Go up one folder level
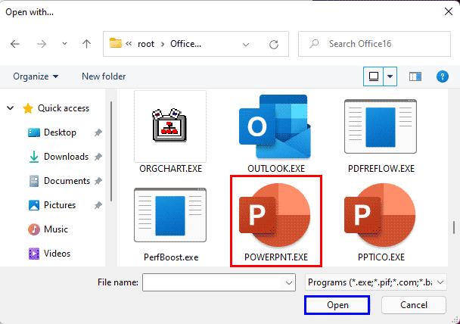The image size is (460, 324). click(x=86, y=44)
